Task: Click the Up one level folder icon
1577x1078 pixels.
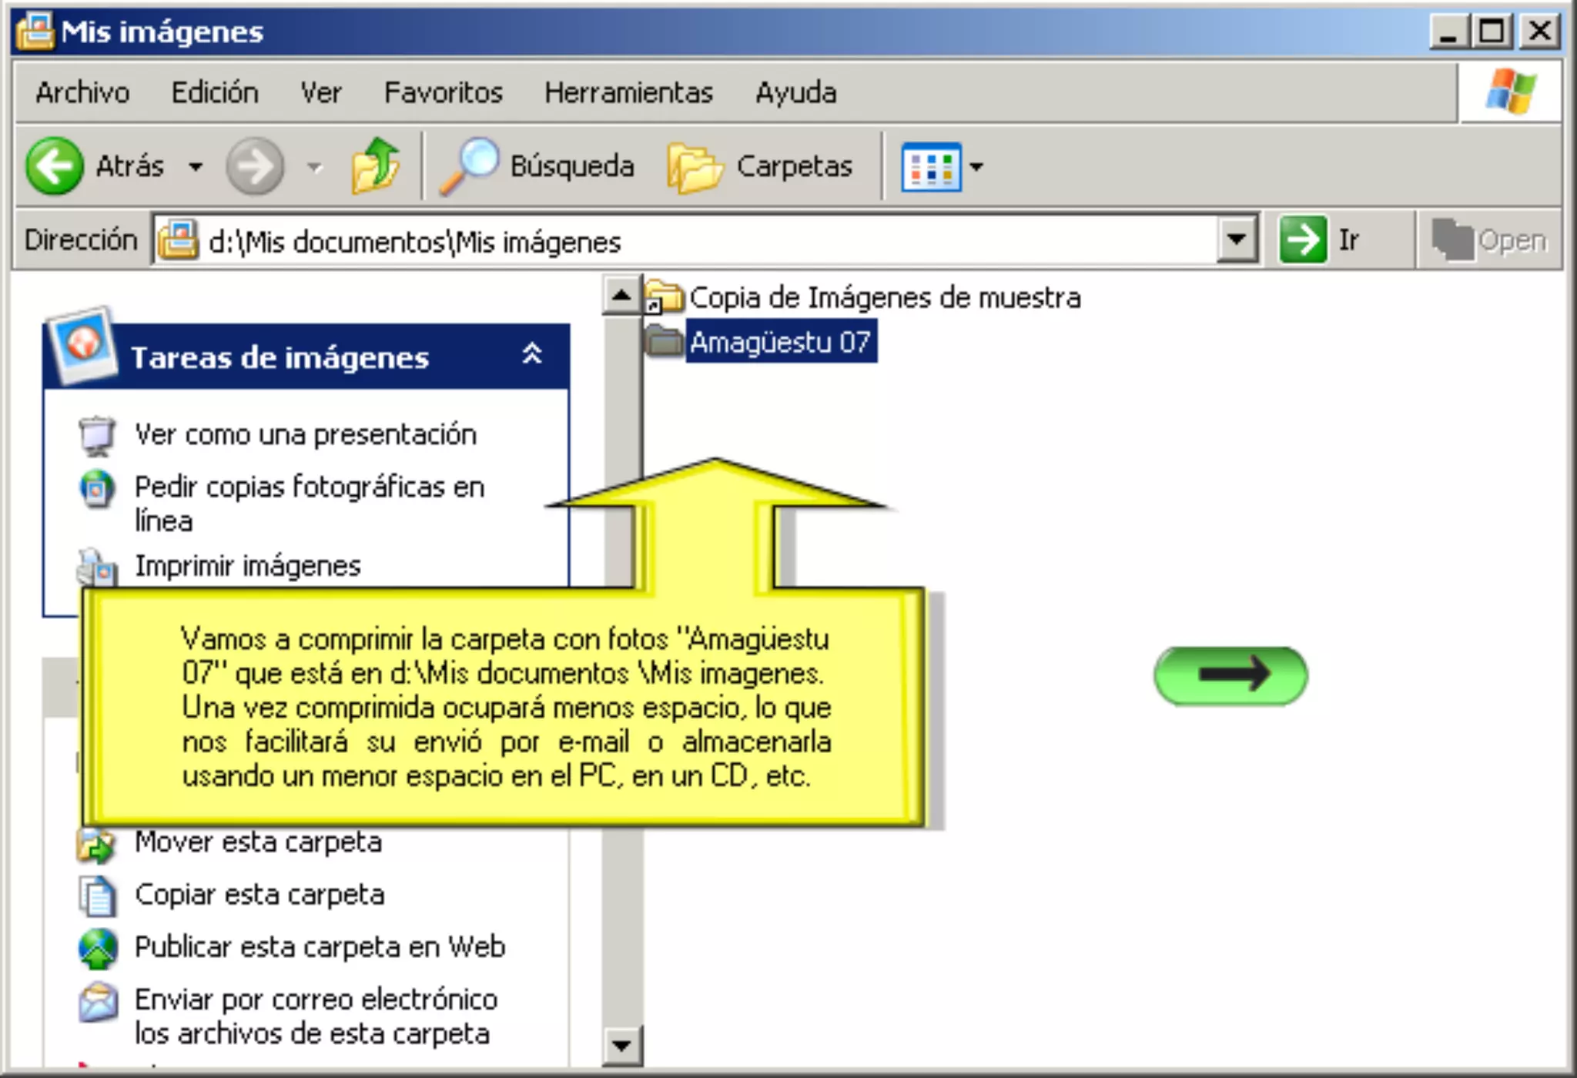Action: point(375,165)
